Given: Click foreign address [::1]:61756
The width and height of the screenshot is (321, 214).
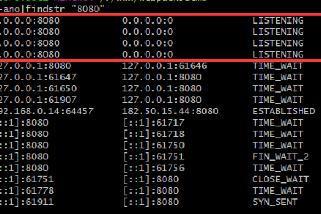Looking at the screenshot, I should pos(153,167).
